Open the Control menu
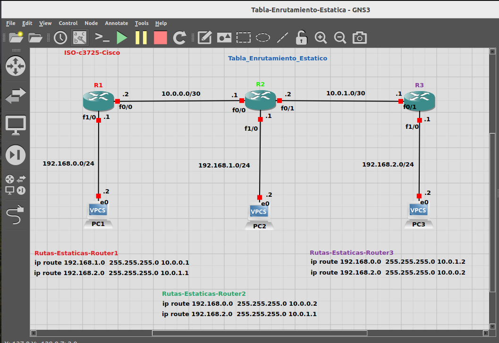The image size is (499, 343). [x=68, y=23]
